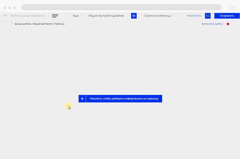Image resolution: width=240 pixels, height=159 pixels.
Task: Click Выйти из редактирования text
Action: click(27, 16)
